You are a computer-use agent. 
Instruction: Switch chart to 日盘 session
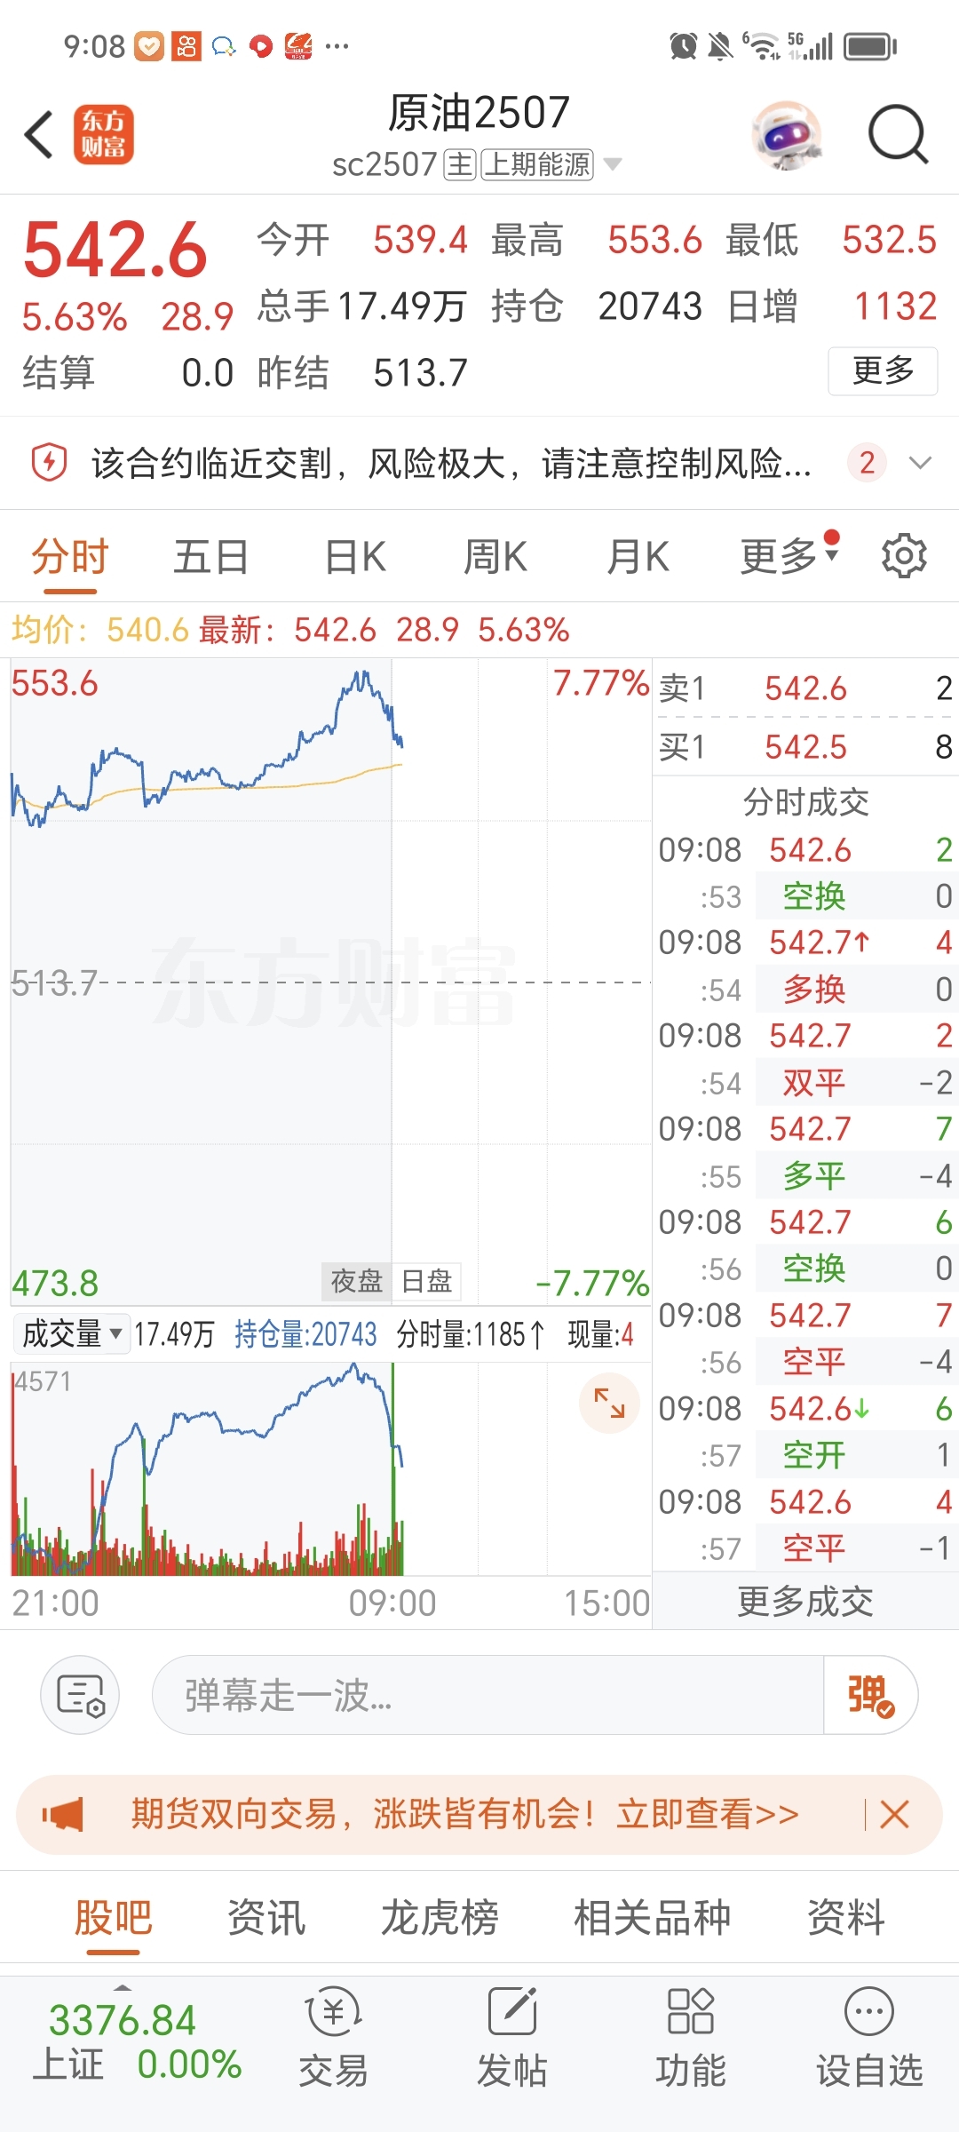427,1281
